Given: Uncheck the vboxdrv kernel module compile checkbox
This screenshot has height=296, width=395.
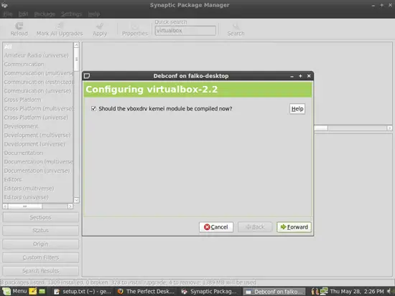Looking at the screenshot, I should 93,109.
